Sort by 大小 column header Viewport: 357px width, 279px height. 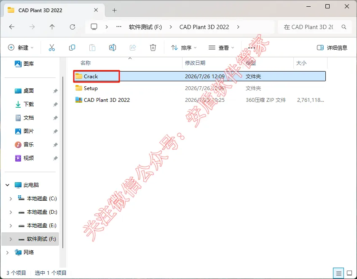pyautogui.click(x=301, y=63)
